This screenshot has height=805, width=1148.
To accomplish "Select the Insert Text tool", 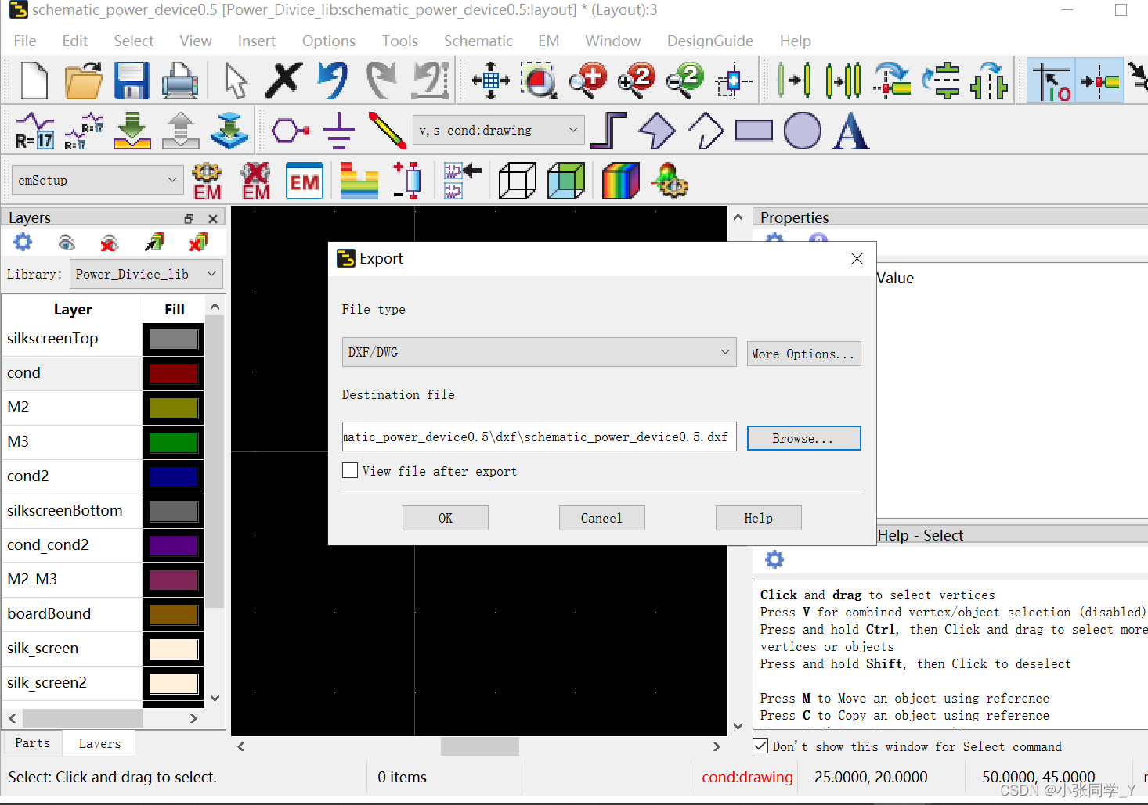I will point(851,130).
